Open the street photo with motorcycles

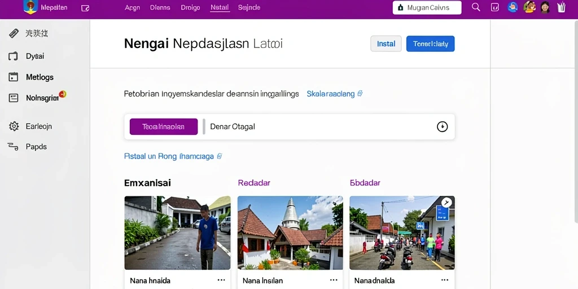pyautogui.click(x=402, y=233)
